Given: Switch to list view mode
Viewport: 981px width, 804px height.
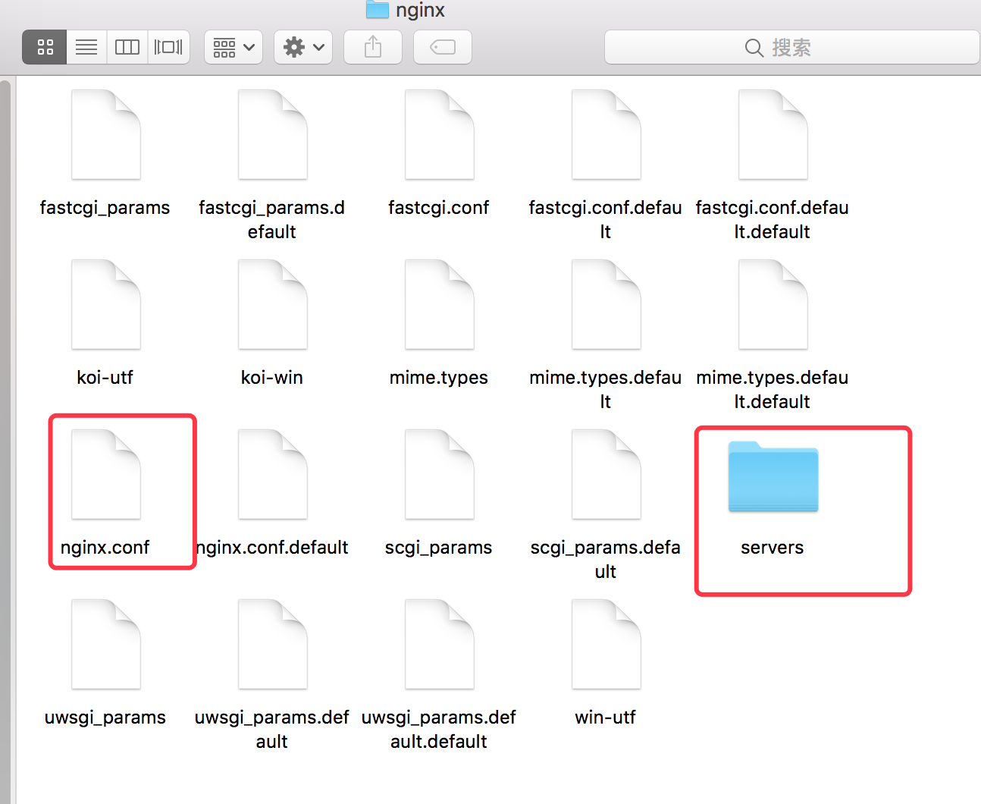Looking at the screenshot, I should 86,47.
